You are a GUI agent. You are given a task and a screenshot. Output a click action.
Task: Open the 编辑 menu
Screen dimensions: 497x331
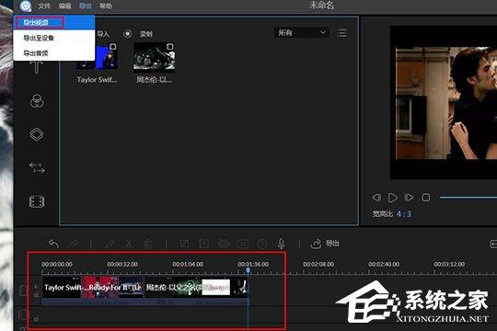(x=64, y=6)
